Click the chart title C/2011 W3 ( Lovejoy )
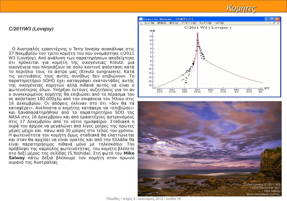The image size is (287, 201). coord(207,27)
